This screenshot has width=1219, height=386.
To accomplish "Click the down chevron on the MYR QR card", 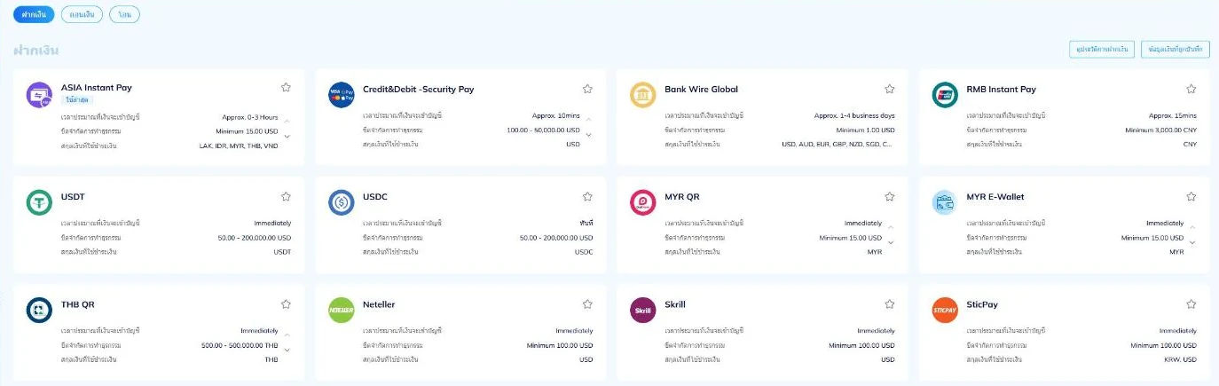I will (891, 242).
